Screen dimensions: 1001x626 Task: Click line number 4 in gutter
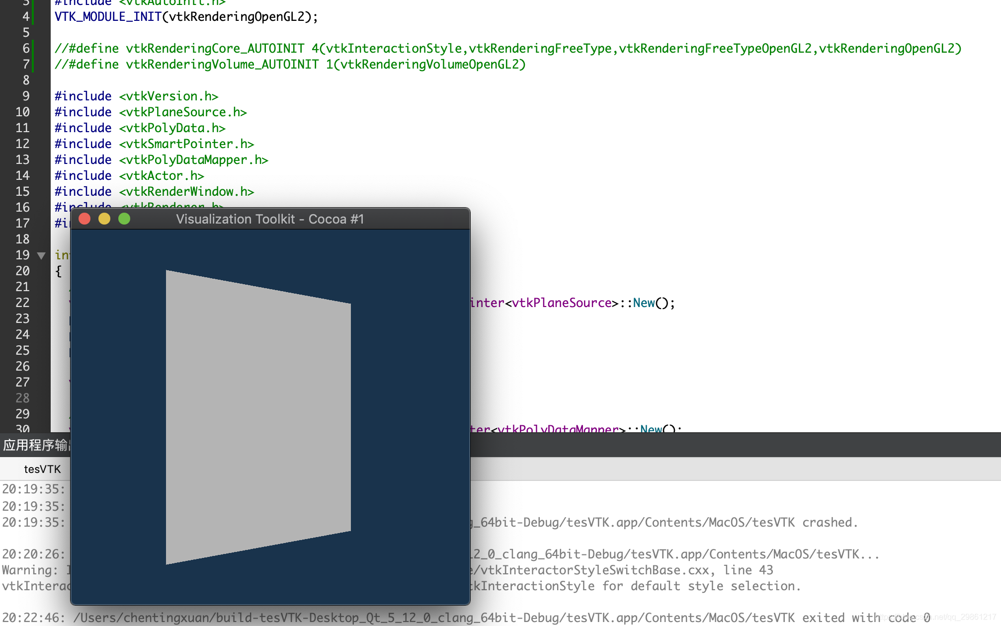25,17
